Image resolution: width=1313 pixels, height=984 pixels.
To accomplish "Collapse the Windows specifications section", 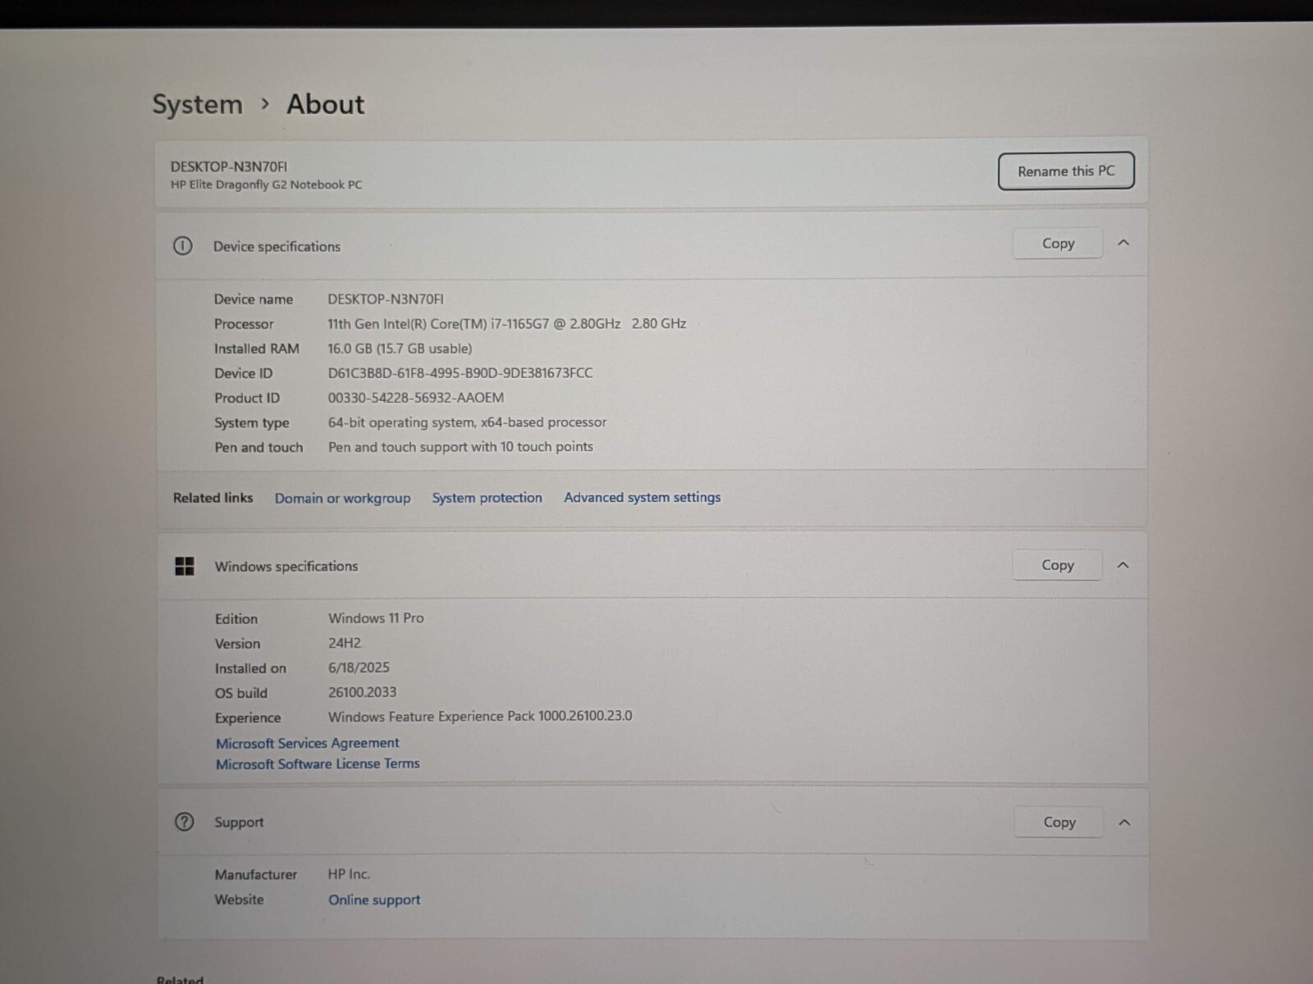I will (1123, 565).
